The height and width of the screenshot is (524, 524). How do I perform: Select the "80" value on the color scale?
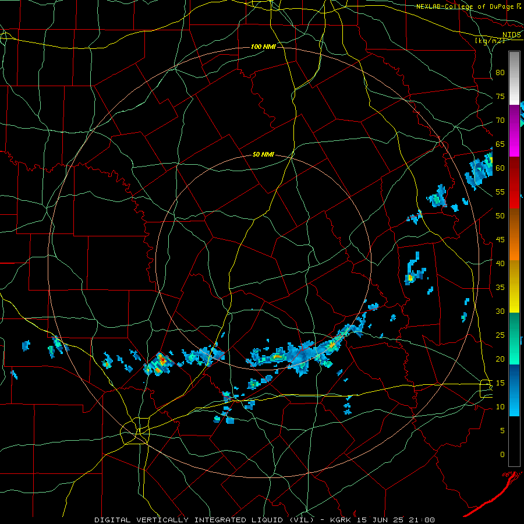point(500,73)
